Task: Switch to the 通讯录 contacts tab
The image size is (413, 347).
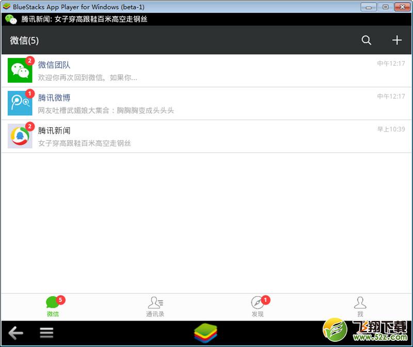Action: click(x=155, y=307)
